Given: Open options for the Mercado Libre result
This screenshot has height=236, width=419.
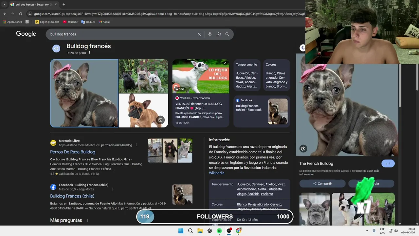Looking at the screenshot, I should click(137, 145).
